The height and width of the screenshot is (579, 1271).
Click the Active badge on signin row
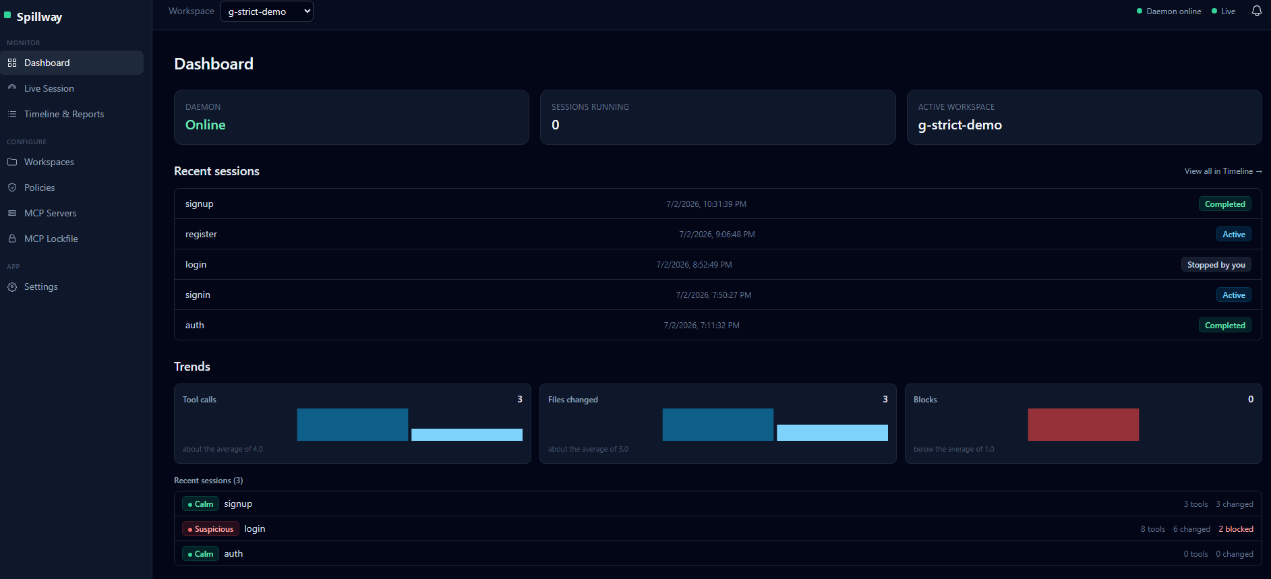click(x=1234, y=295)
